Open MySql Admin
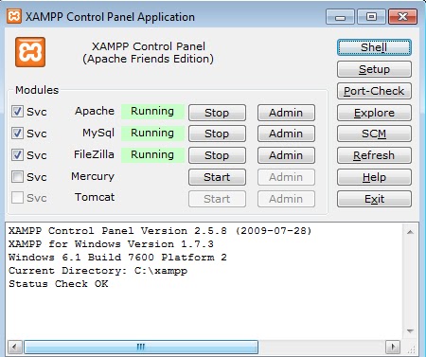This screenshot has width=426, height=357. 286,134
